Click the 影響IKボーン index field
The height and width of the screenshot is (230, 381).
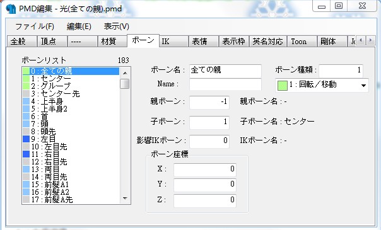pos(209,141)
